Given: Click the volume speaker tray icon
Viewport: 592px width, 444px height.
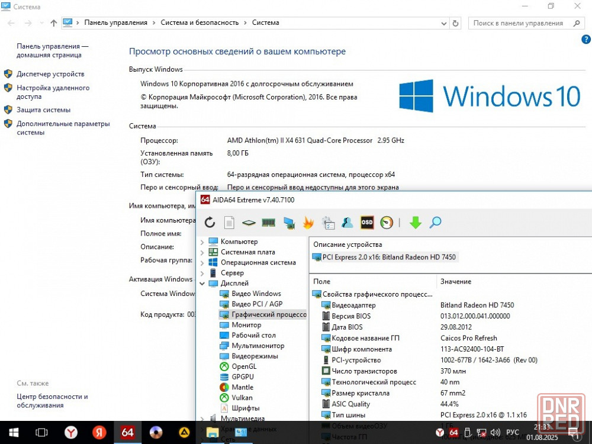Looking at the screenshot, I should [495, 433].
